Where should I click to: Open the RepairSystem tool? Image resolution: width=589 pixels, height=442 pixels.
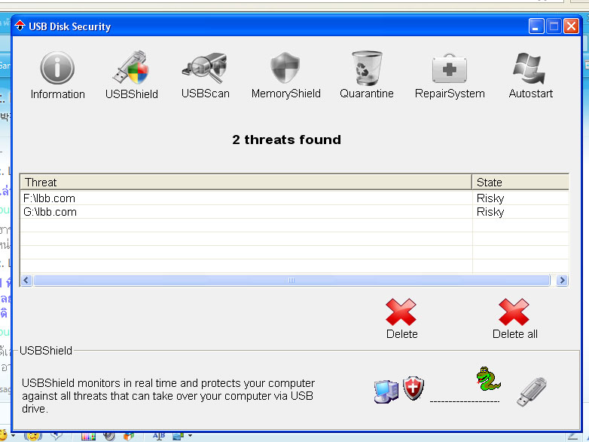pos(450,75)
